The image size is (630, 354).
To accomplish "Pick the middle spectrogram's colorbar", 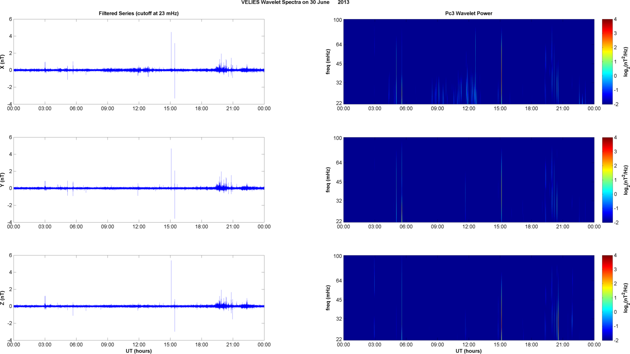I will pos(607,180).
